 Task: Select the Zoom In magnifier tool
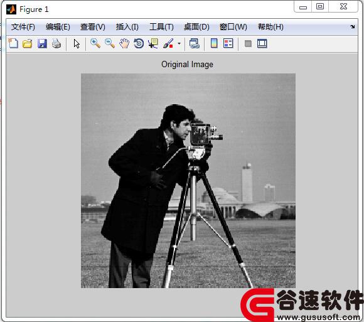(95, 43)
